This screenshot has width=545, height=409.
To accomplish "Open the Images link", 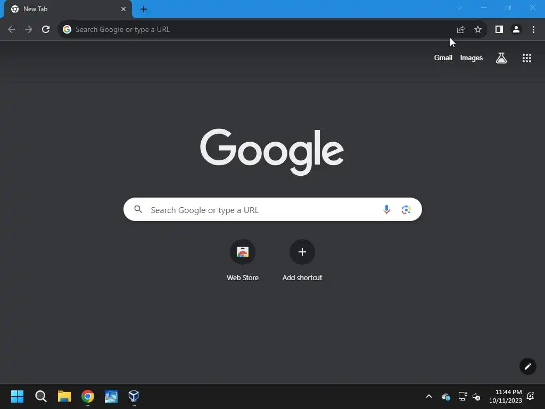I will click(472, 58).
